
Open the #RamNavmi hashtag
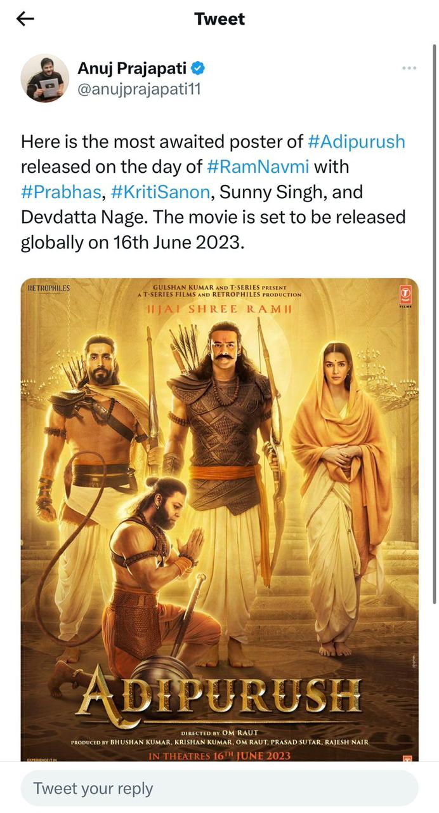[x=258, y=166]
